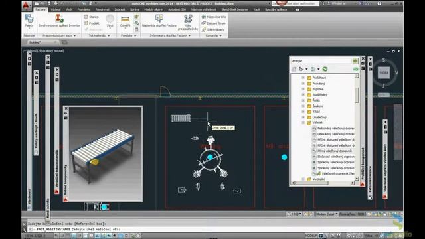Open the quick access toolbar customize arrow
The image size is (425, 239).
pyautogui.click(x=96, y=3)
